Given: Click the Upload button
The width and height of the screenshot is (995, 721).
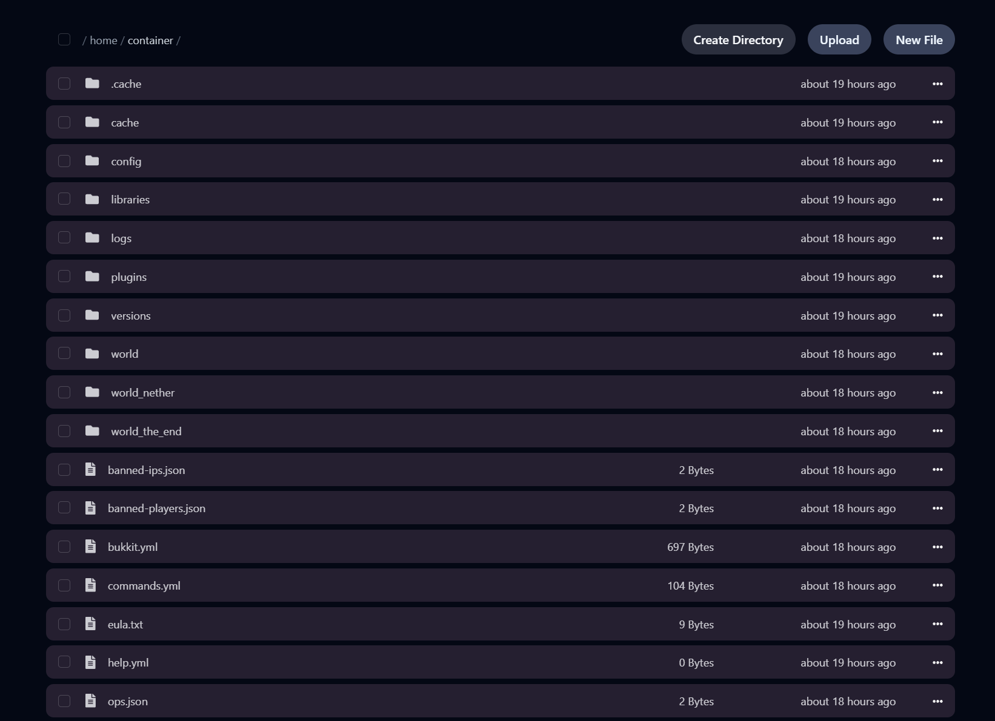Looking at the screenshot, I should click(x=839, y=39).
